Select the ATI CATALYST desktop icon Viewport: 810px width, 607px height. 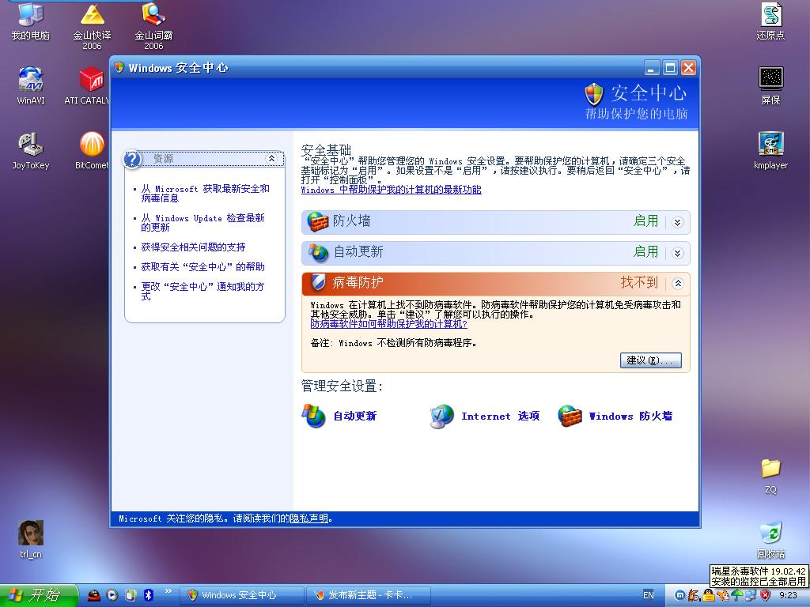click(x=89, y=85)
